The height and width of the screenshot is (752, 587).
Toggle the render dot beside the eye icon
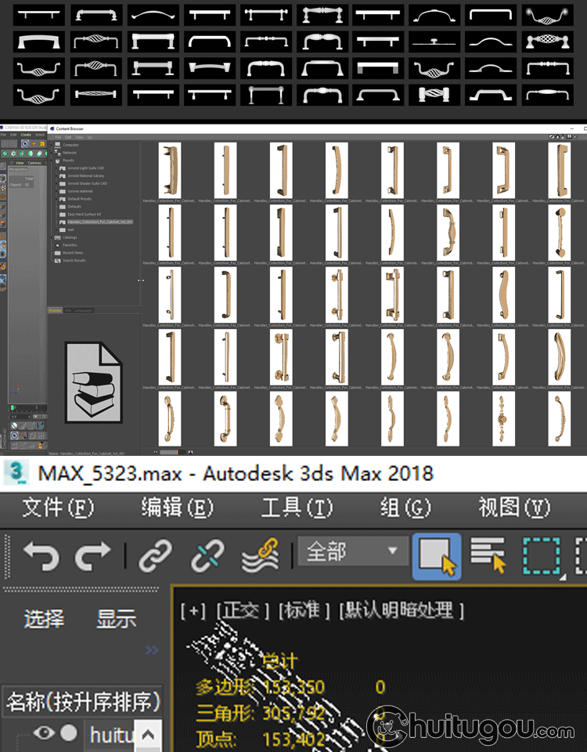point(69,732)
